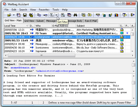Open the Edit menu
Screen dimensions: 138x107
14,10
